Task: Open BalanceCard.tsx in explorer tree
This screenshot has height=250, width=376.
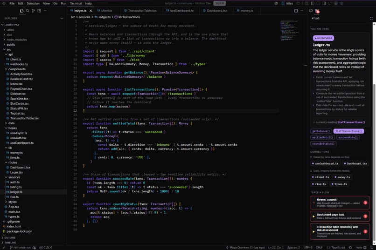Action: 34,79
